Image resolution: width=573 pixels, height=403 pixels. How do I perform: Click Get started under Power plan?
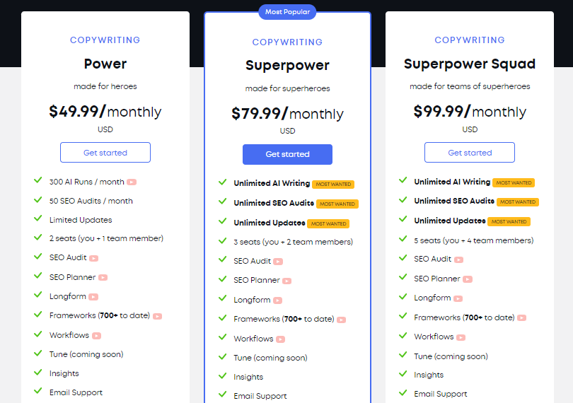click(105, 152)
